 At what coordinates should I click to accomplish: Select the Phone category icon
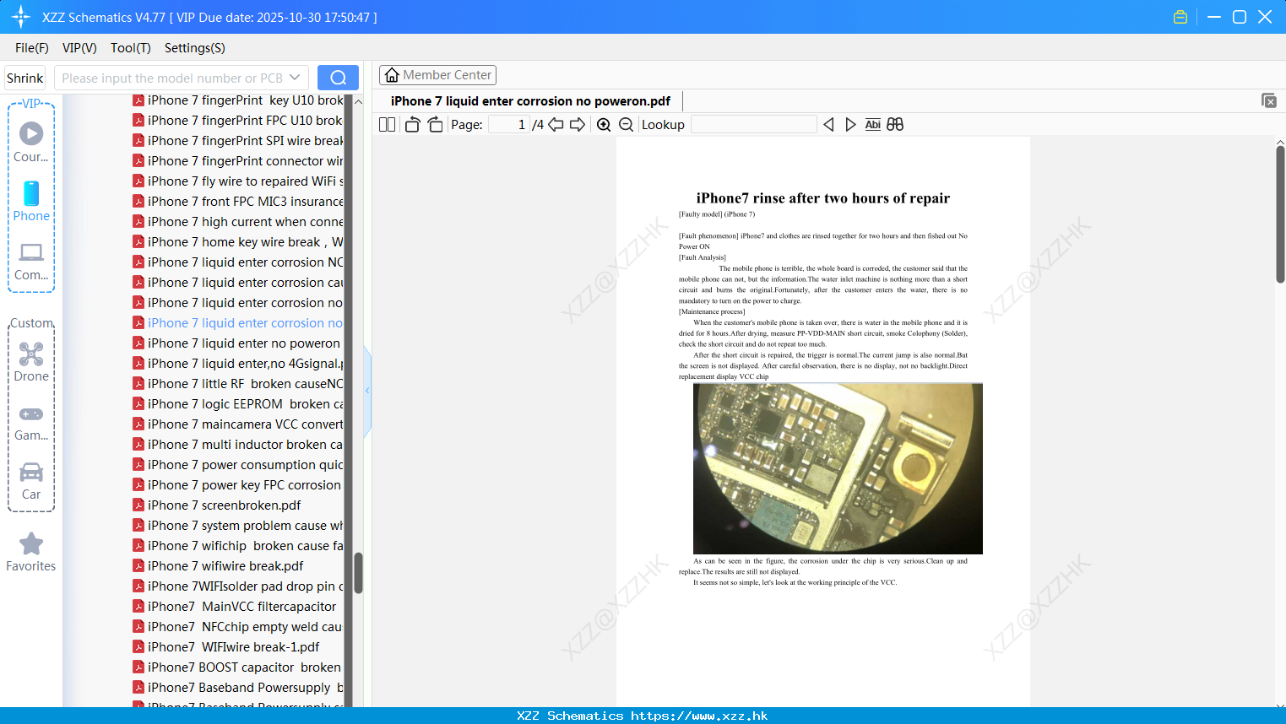pos(31,202)
